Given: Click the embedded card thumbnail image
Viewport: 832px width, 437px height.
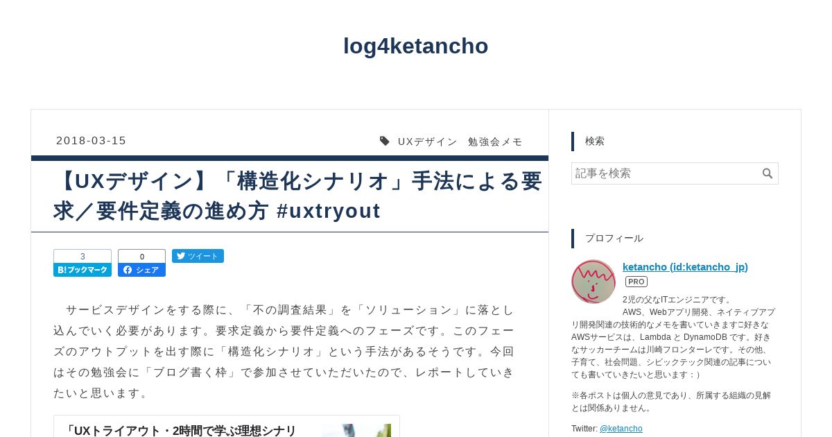Looking at the screenshot, I should pos(356,431).
